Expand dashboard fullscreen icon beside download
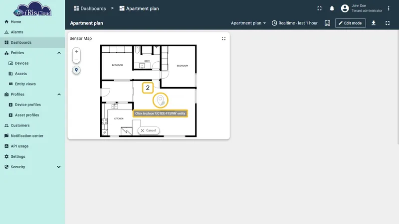The image size is (399, 224). pos(388,23)
